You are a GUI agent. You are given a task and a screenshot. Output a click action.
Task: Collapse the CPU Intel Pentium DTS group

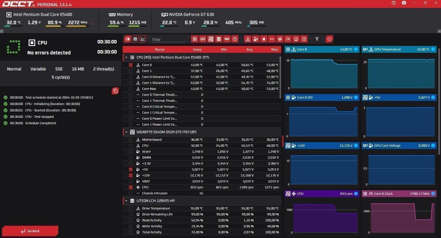(x=126, y=57)
